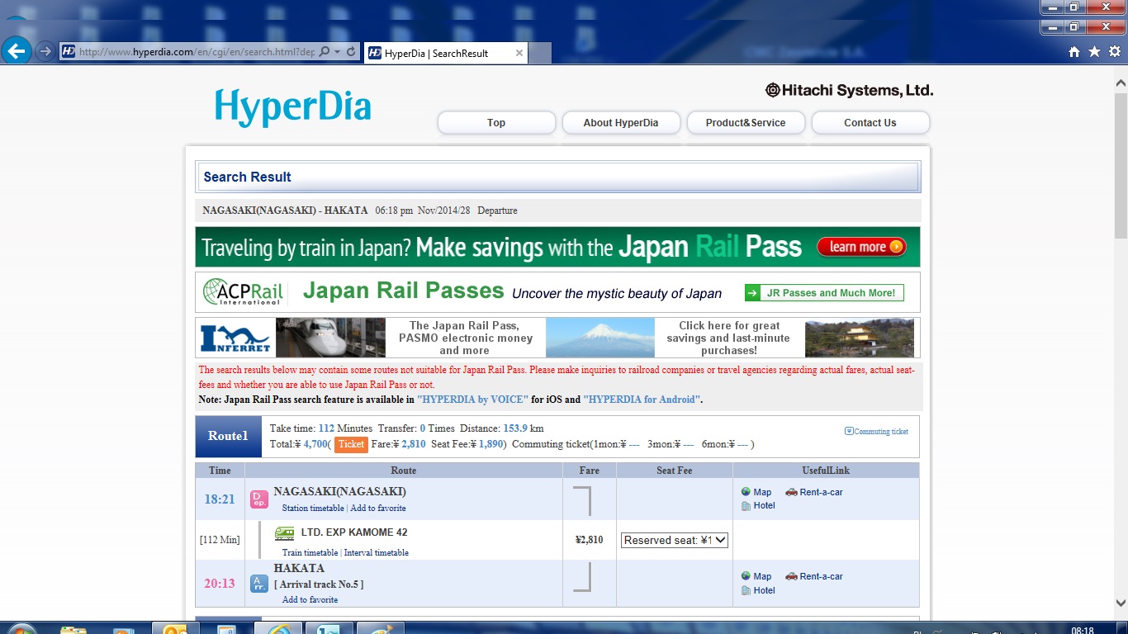Click the HyperDia logo
The width and height of the screenshot is (1128, 634).
pos(293,108)
